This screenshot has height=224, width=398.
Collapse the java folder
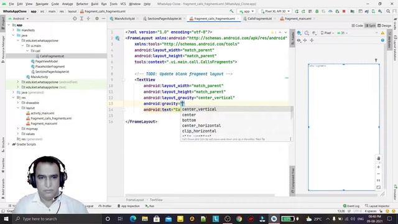click(14, 35)
